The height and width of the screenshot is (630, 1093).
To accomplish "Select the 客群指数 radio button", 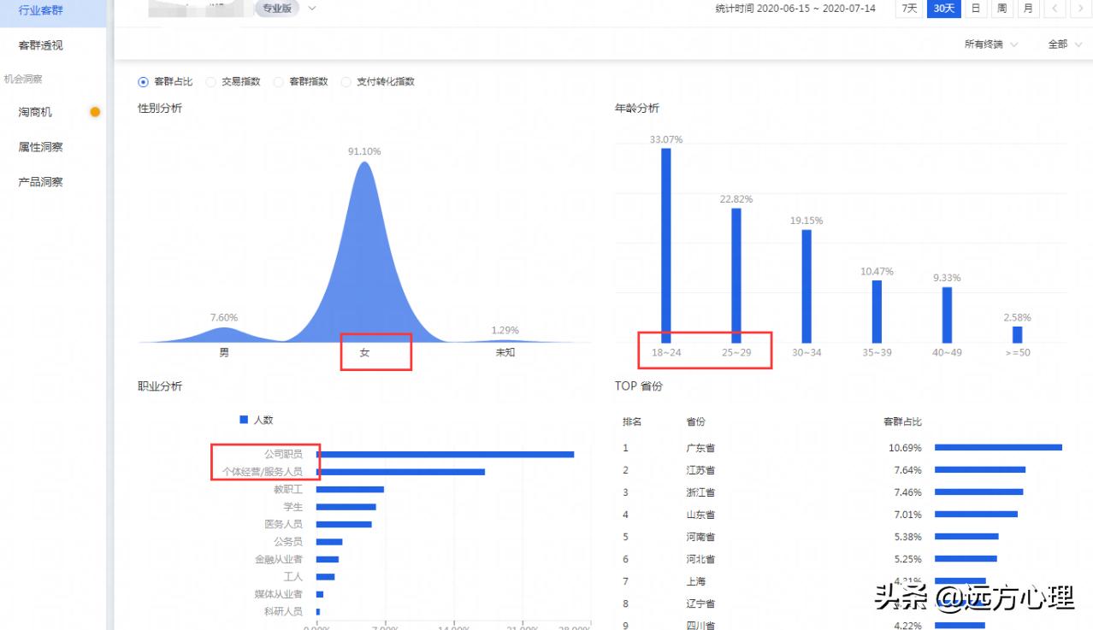I will click(278, 81).
